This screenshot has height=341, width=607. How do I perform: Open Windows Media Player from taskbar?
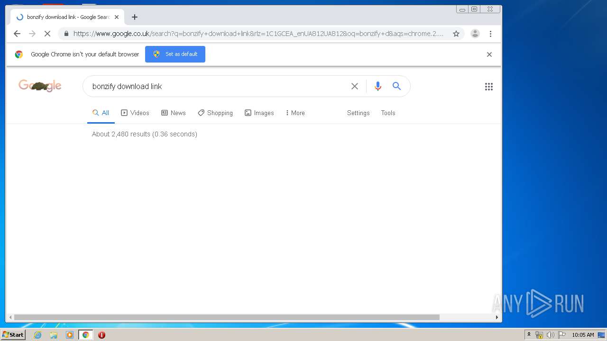pos(70,335)
